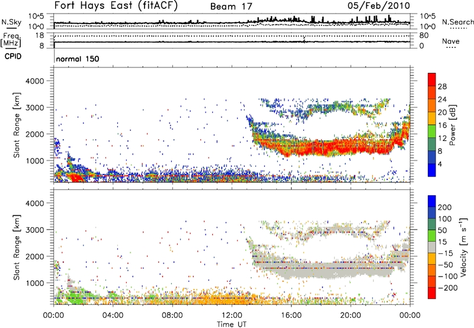Click the '4000' tick of power panel
The height and width of the screenshot is (328, 474).
[x=35, y=81]
